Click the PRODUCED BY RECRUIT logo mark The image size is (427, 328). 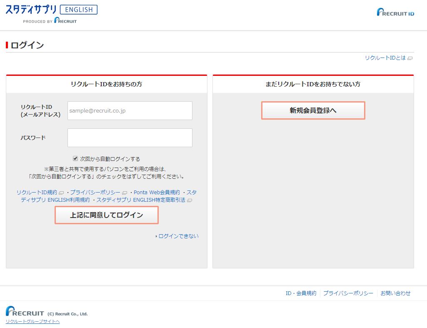click(x=65, y=21)
